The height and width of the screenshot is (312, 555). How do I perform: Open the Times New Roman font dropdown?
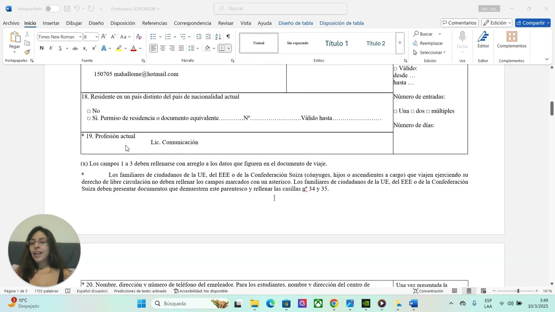(80, 37)
